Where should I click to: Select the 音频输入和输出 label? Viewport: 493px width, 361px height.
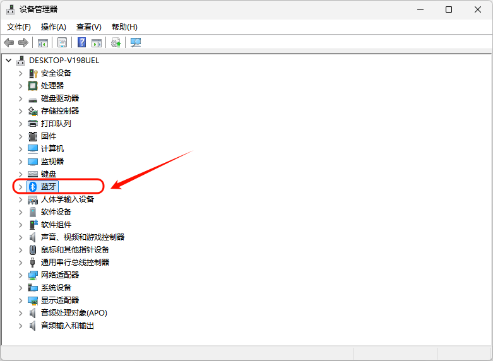(x=68, y=326)
